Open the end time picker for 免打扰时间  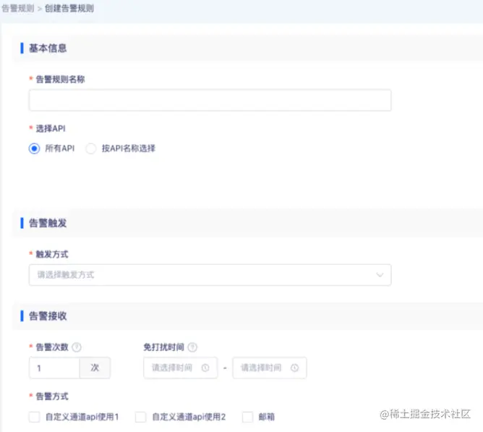pos(270,368)
